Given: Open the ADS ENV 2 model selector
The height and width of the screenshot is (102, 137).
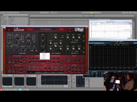Looking at the screenshot, I should point(74,53).
